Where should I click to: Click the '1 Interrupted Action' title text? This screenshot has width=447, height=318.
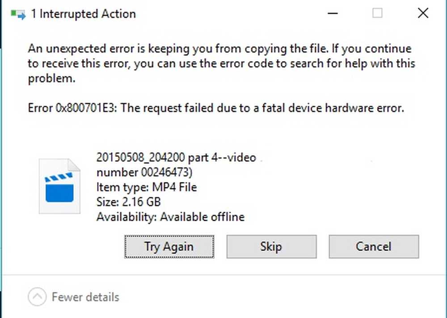pyautogui.click(x=83, y=14)
